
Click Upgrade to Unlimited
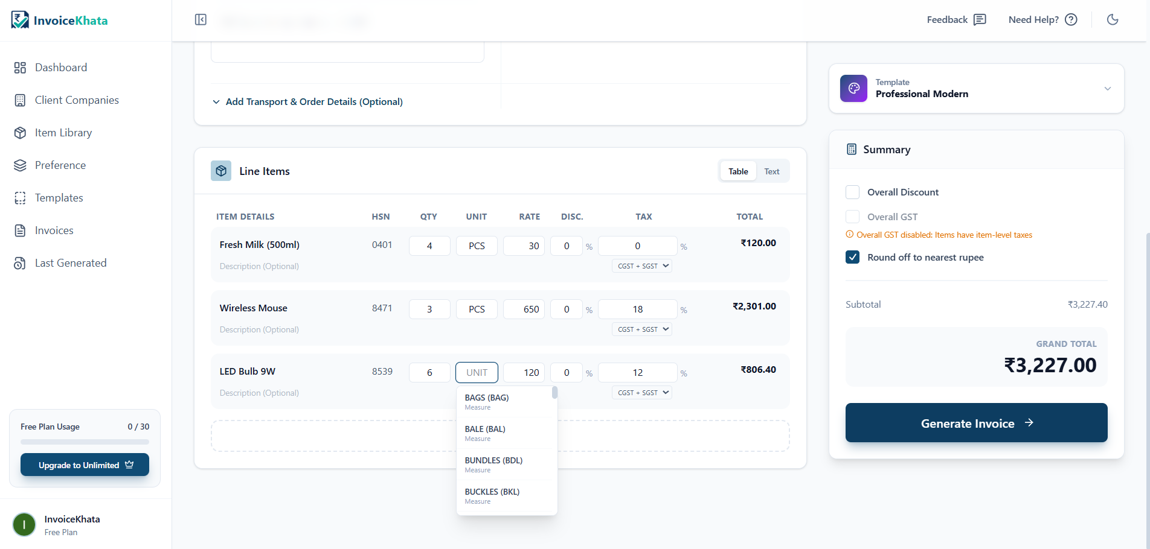(85, 465)
